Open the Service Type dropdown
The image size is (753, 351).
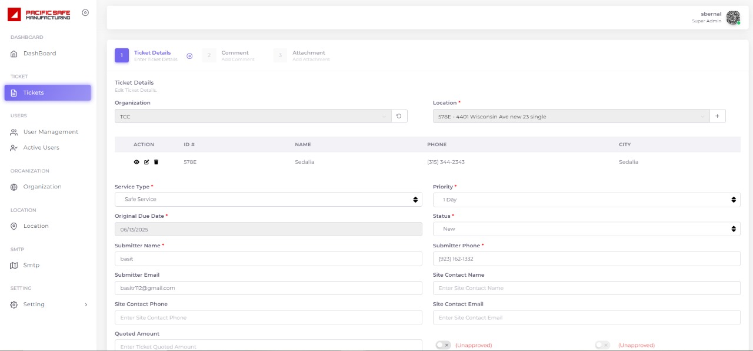point(268,200)
